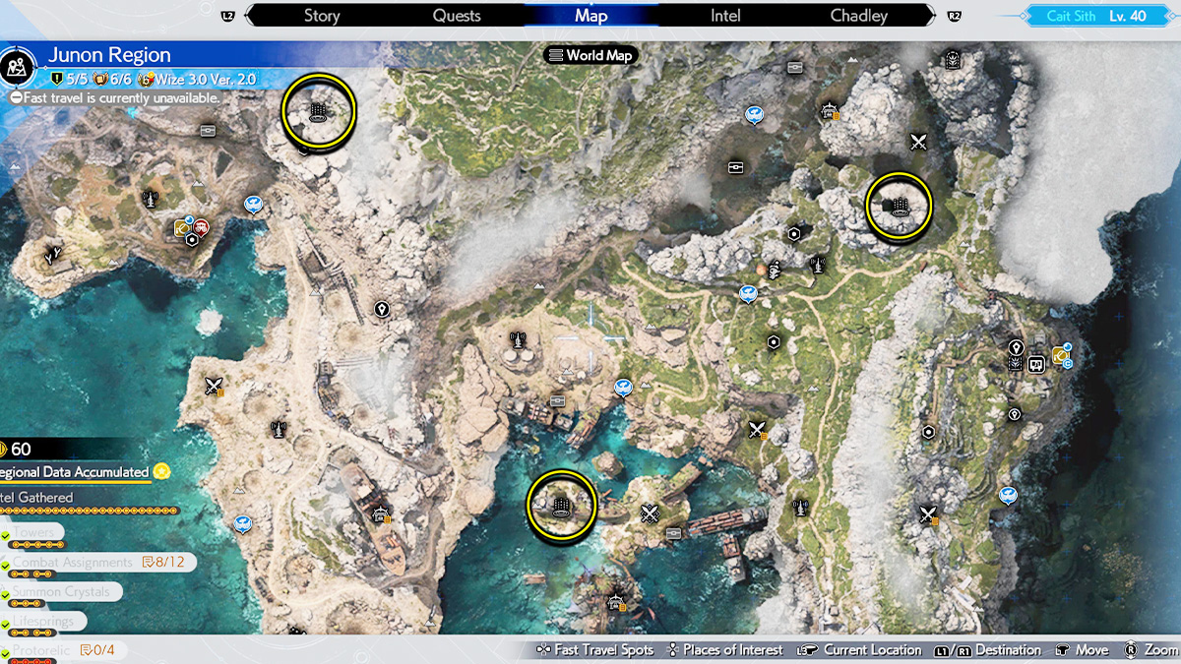Open the Quests tab
Screen dimensions: 1181x664
pos(457,16)
